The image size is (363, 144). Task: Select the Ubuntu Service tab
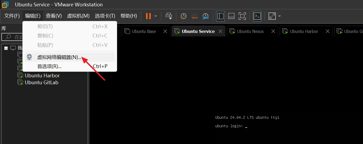198,31
